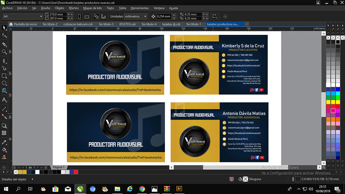The image size is (345, 194).
Task: Adjust the nudge distance spinner arrows
Action: [x=174, y=16]
